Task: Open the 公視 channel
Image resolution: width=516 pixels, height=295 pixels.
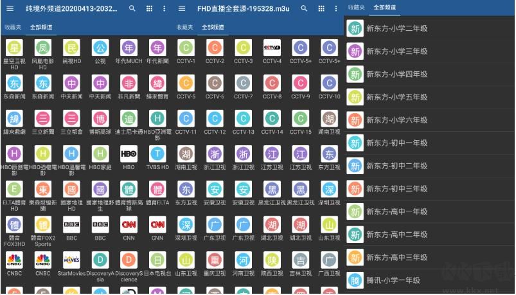Action: click(100, 51)
